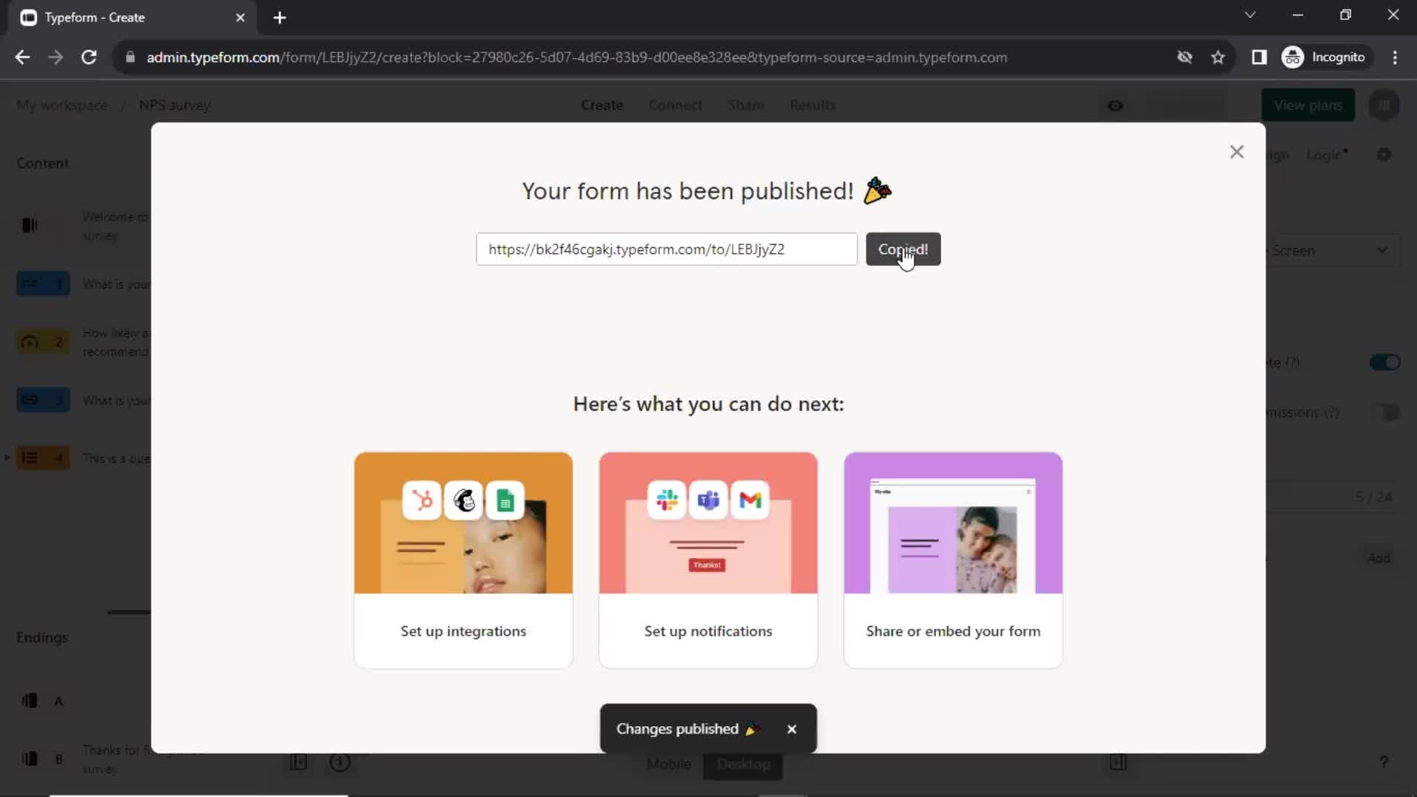
Task: Open the user avatar menu
Action: tap(1384, 105)
